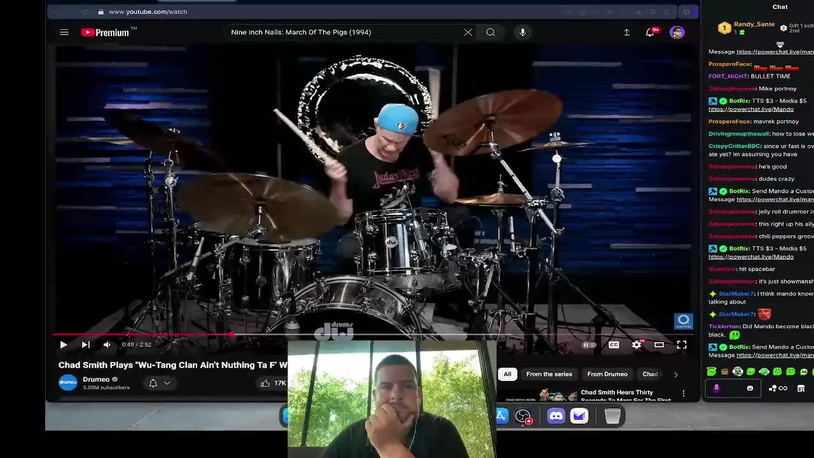Click the www.youtube.com/watch address bar
The width and height of the screenshot is (814, 458).
coord(148,12)
